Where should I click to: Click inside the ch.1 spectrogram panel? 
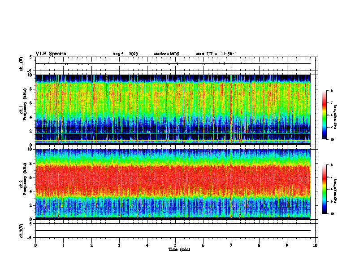pos(173,110)
